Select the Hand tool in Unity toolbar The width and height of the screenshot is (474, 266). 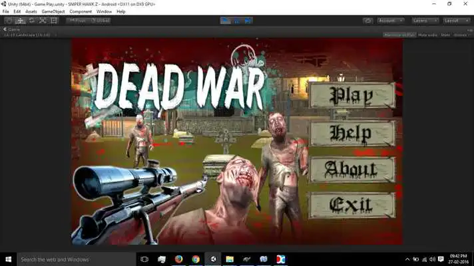(9, 21)
